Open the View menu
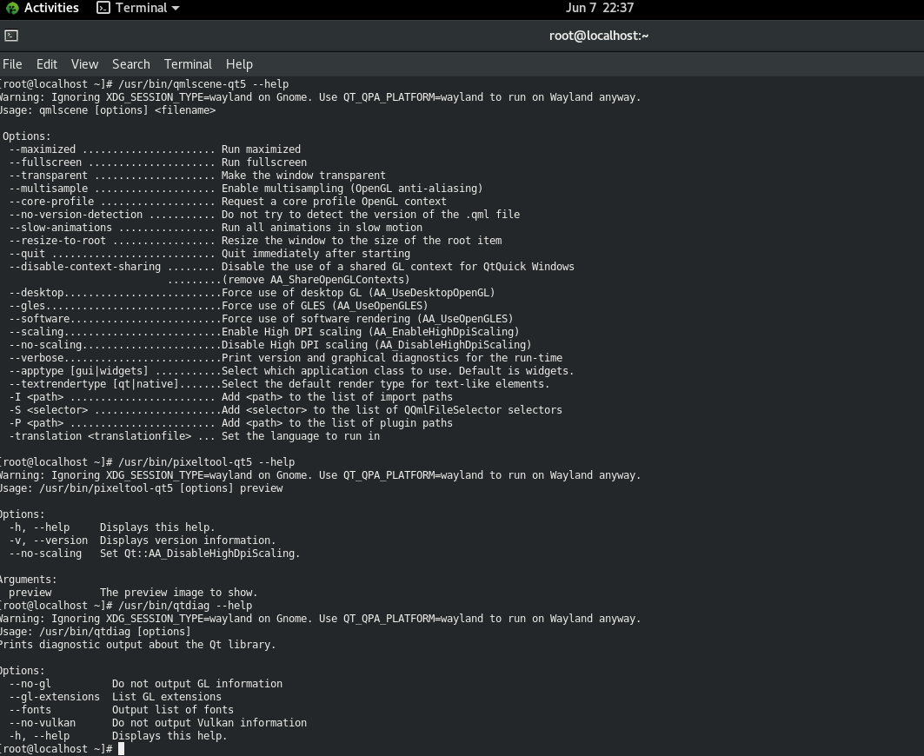The width and height of the screenshot is (924, 756). (x=84, y=64)
